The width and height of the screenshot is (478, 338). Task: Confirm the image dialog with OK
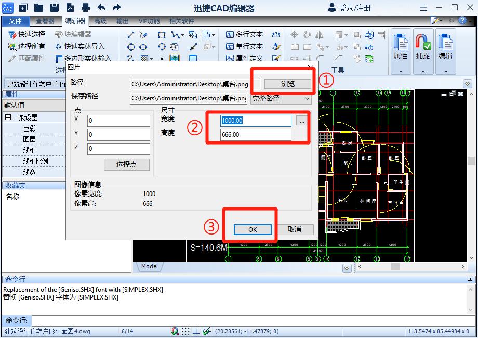click(x=253, y=229)
